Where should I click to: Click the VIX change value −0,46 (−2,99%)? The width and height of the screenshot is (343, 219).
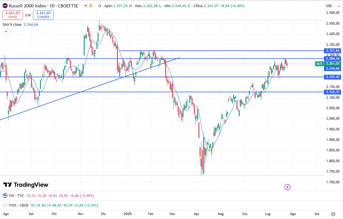click(x=81, y=196)
